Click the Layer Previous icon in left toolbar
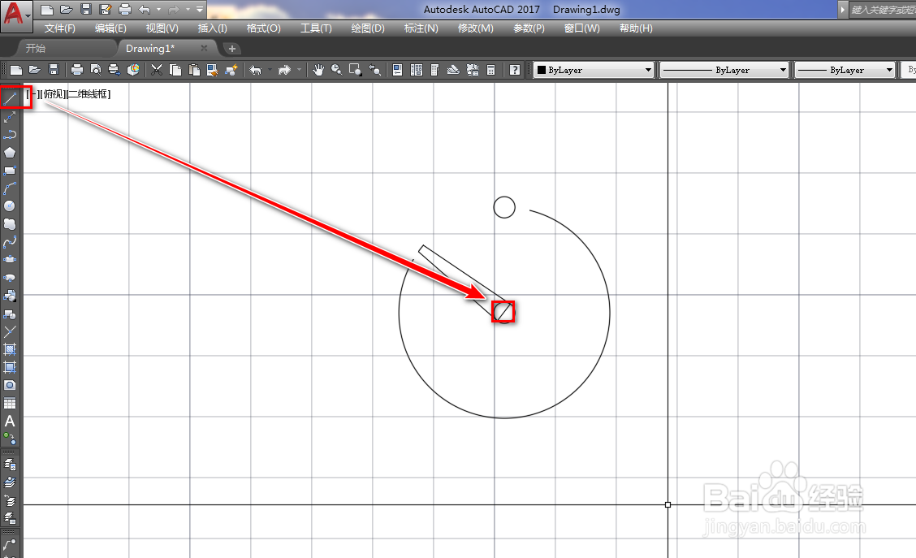The image size is (916, 558). click(10, 501)
